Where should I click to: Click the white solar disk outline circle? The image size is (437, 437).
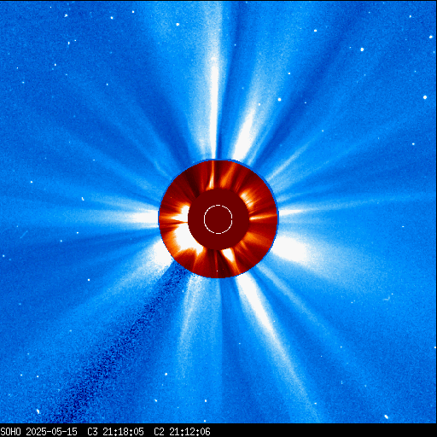pyautogui.click(x=218, y=219)
